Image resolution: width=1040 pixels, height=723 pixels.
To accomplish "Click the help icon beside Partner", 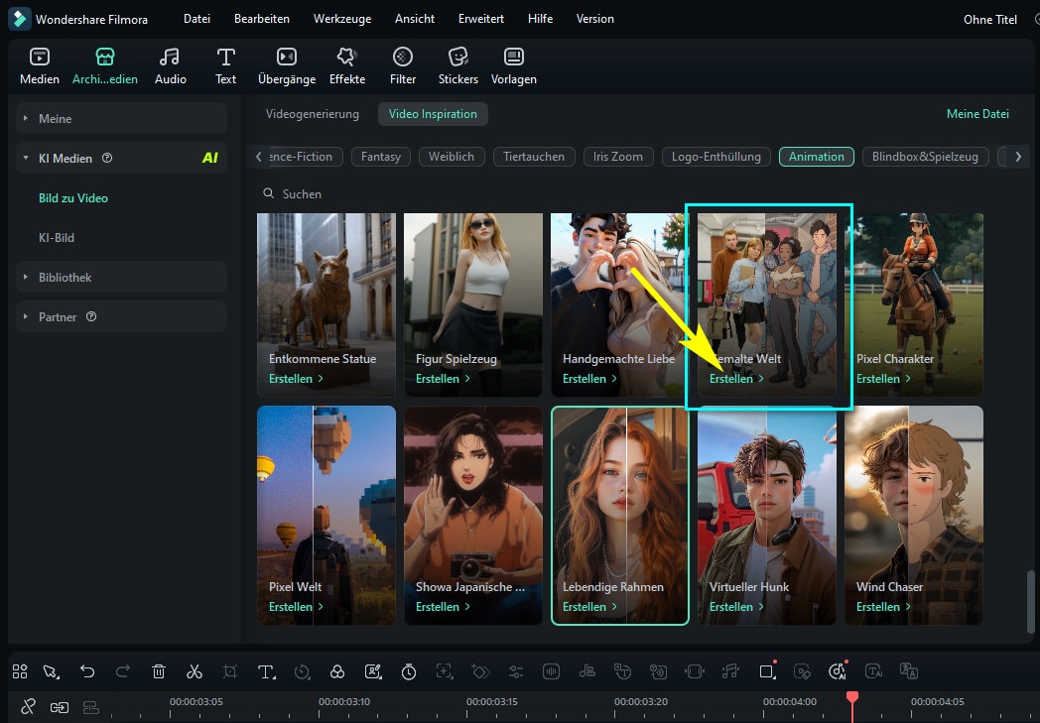I will (x=91, y=316).
